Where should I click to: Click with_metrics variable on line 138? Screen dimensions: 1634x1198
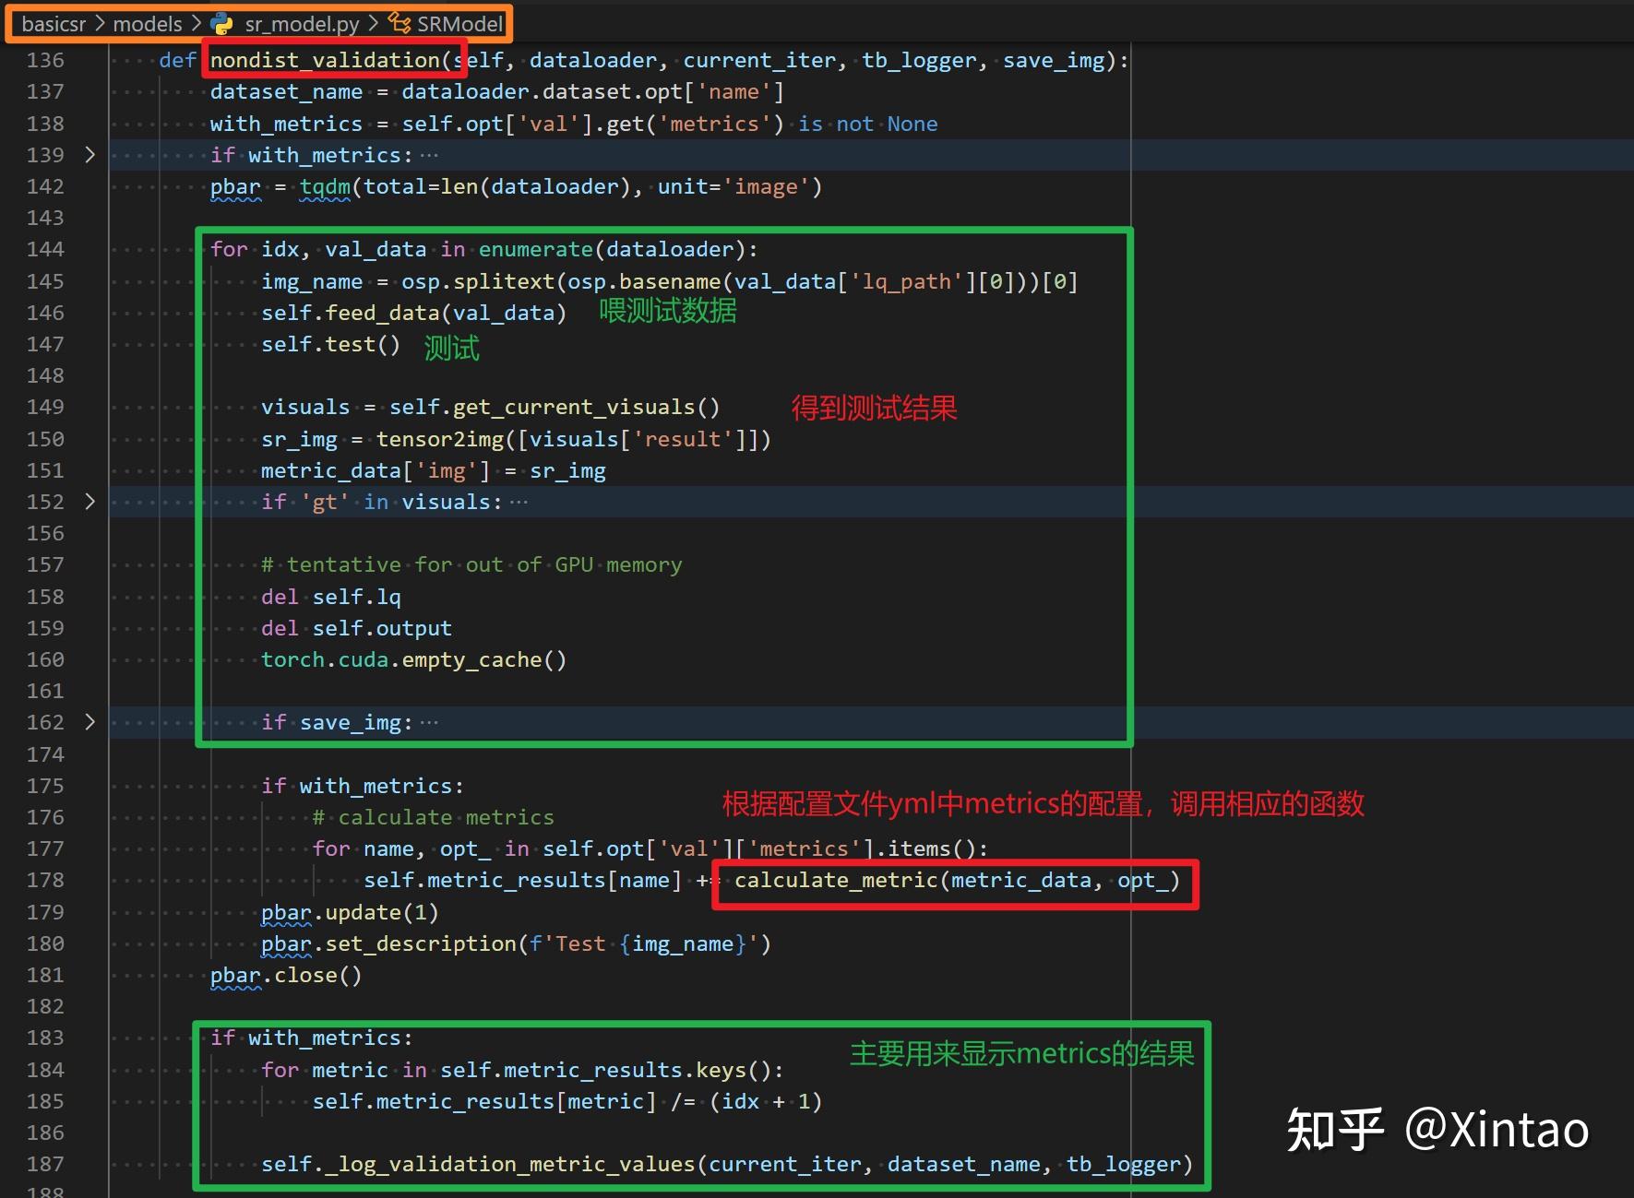[286, 124]
